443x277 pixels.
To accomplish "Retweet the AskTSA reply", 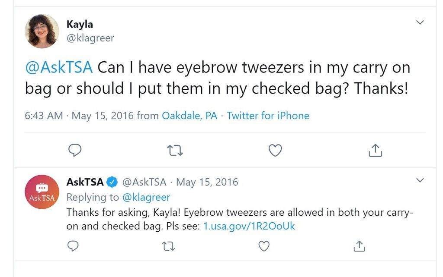I will click(x=169, y=246).
